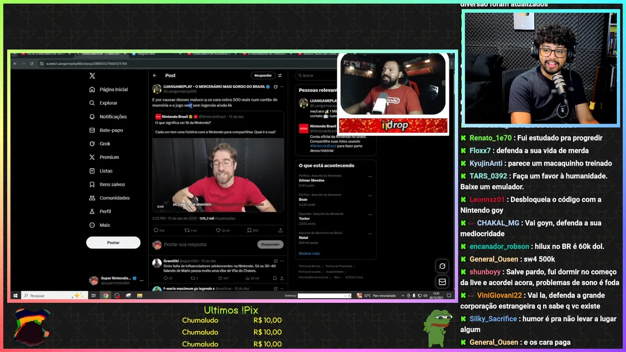Screen dimensions: 626x352
Task: Open the Textor trending topic
Action: tap(304, 219)
